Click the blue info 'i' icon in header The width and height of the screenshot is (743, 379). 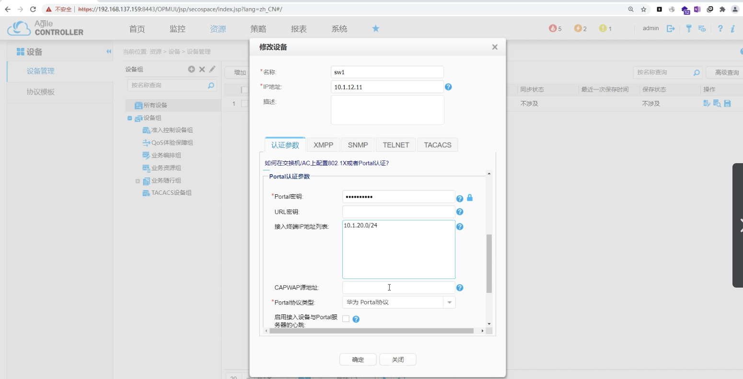(733, 29)
